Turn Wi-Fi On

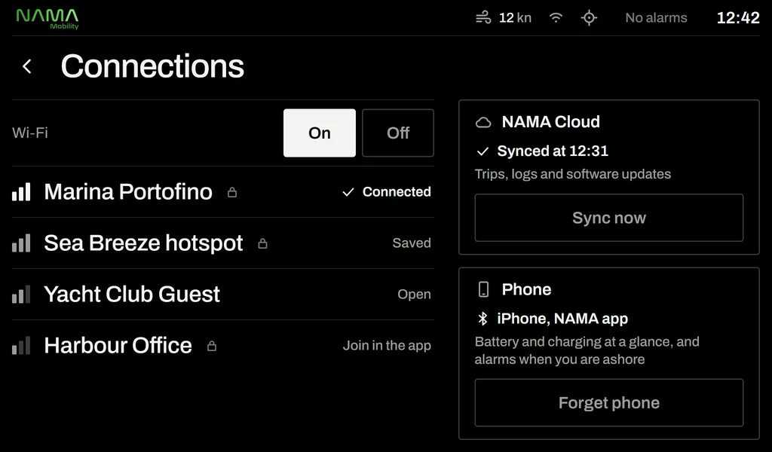(320, 133)
